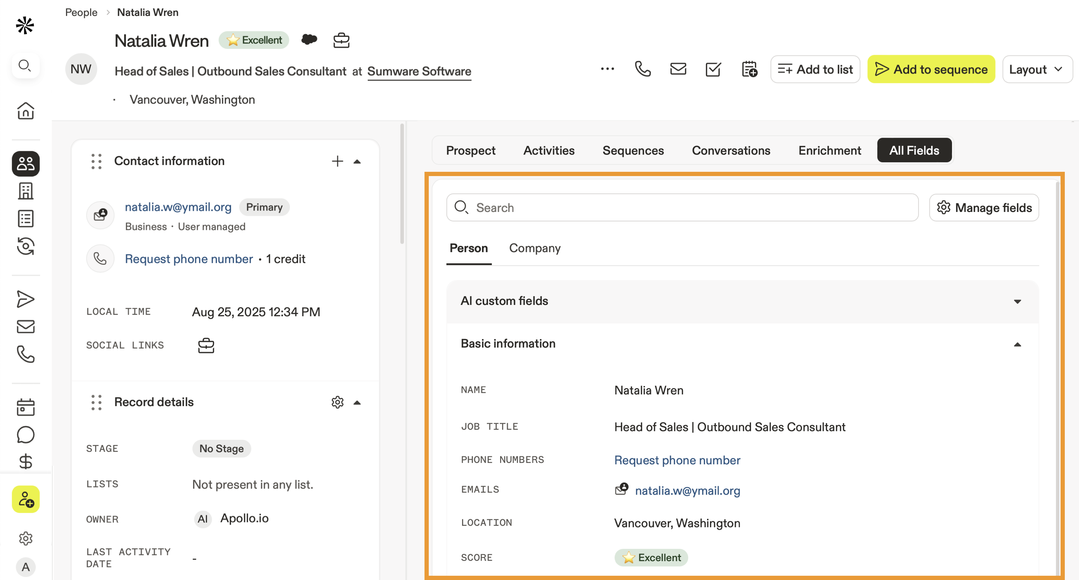Click the create task checkbox icon

click(713, 69)
